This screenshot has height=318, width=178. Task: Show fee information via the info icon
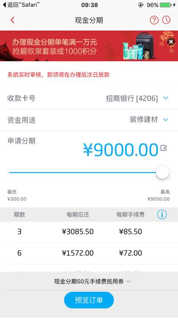tap(162, 215)
